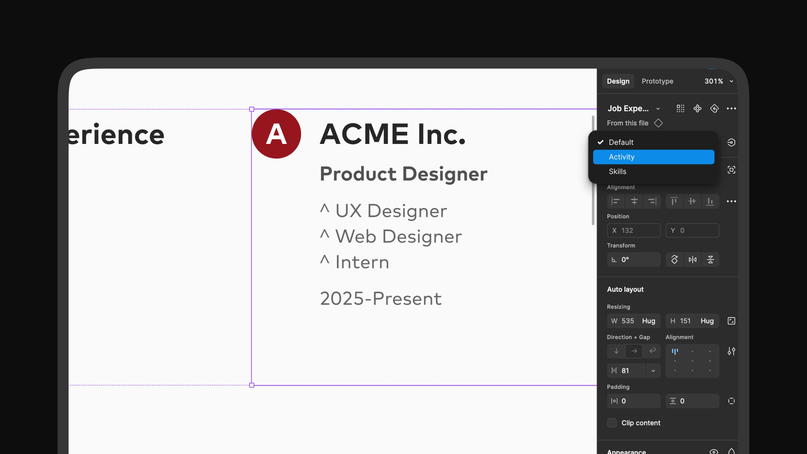Enable the Clip content checkbox

[612, 423]
